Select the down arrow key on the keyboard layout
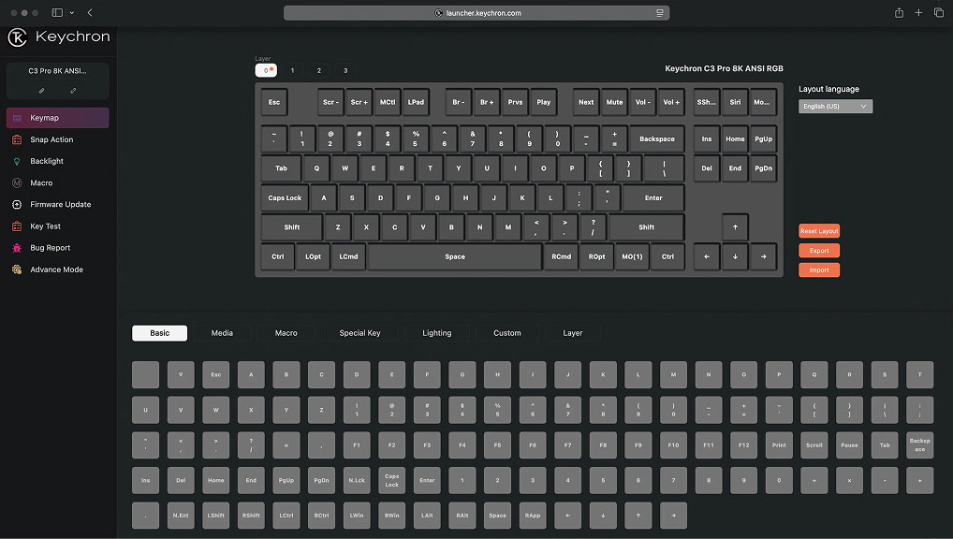This screenshot has width=953, height=539. (x=735, y=256)
